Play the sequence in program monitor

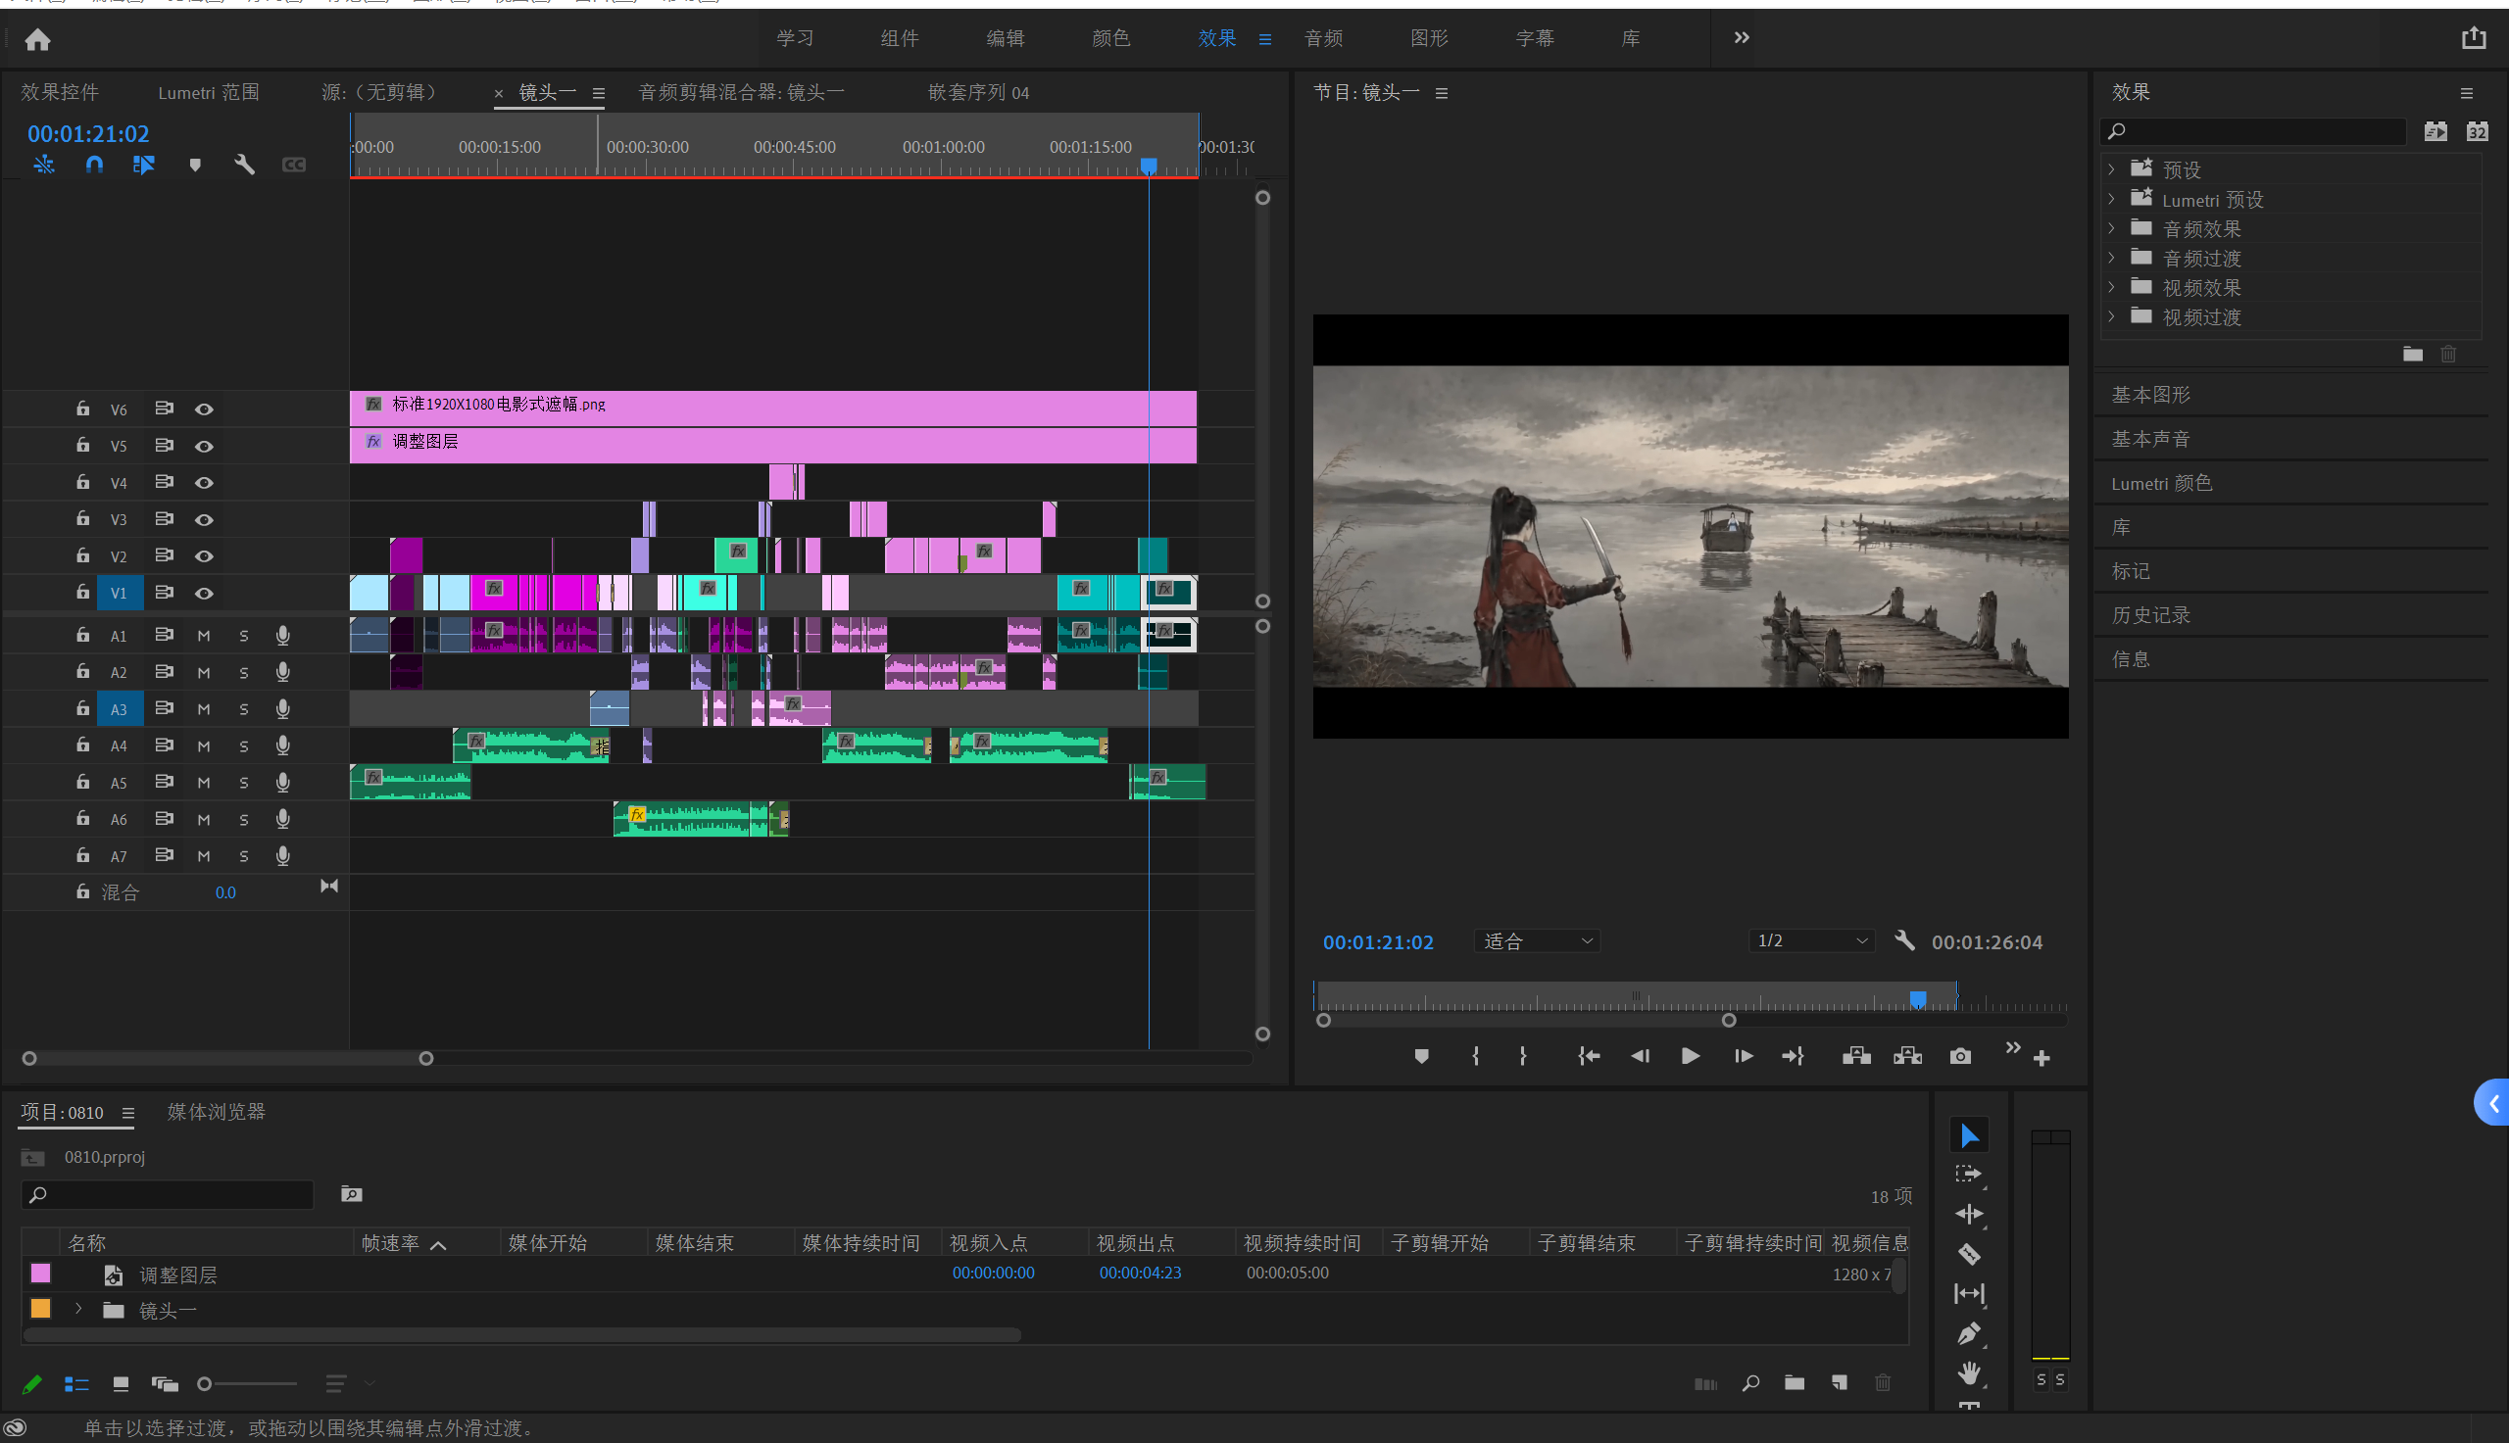[1691, 1056]
